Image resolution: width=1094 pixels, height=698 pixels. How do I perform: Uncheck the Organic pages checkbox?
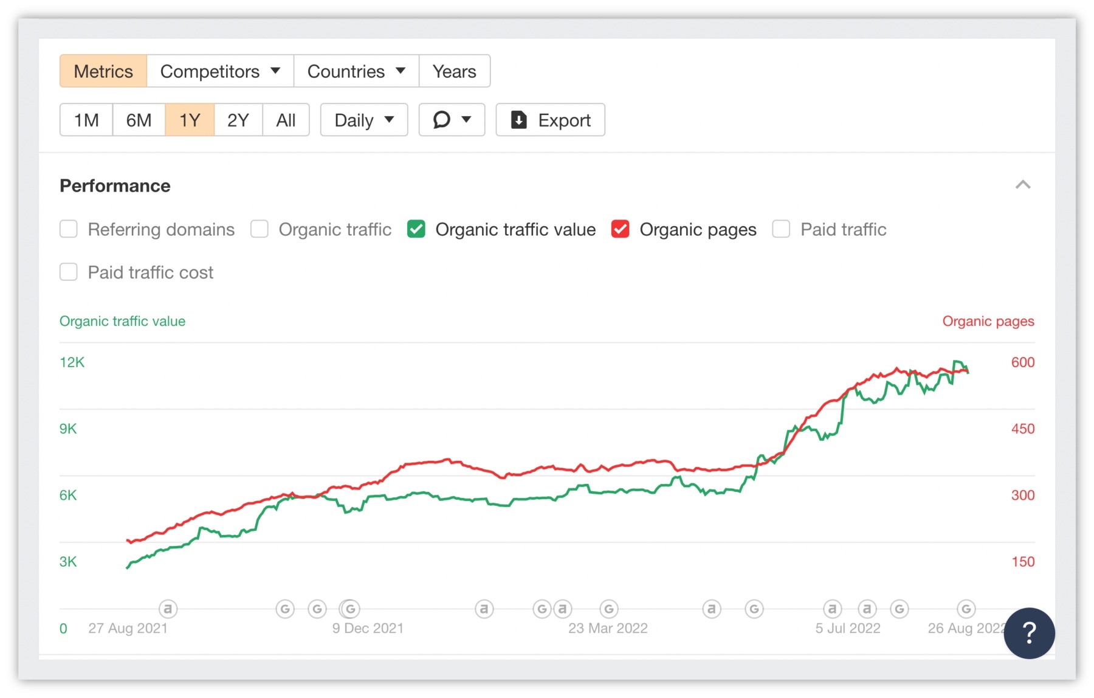[620, 229]
